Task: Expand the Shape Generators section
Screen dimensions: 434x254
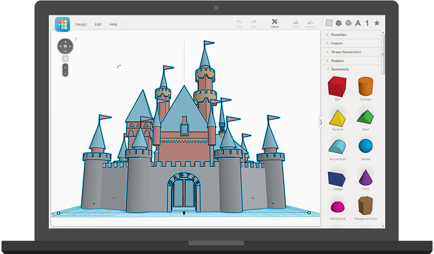Action: [352, 52]
